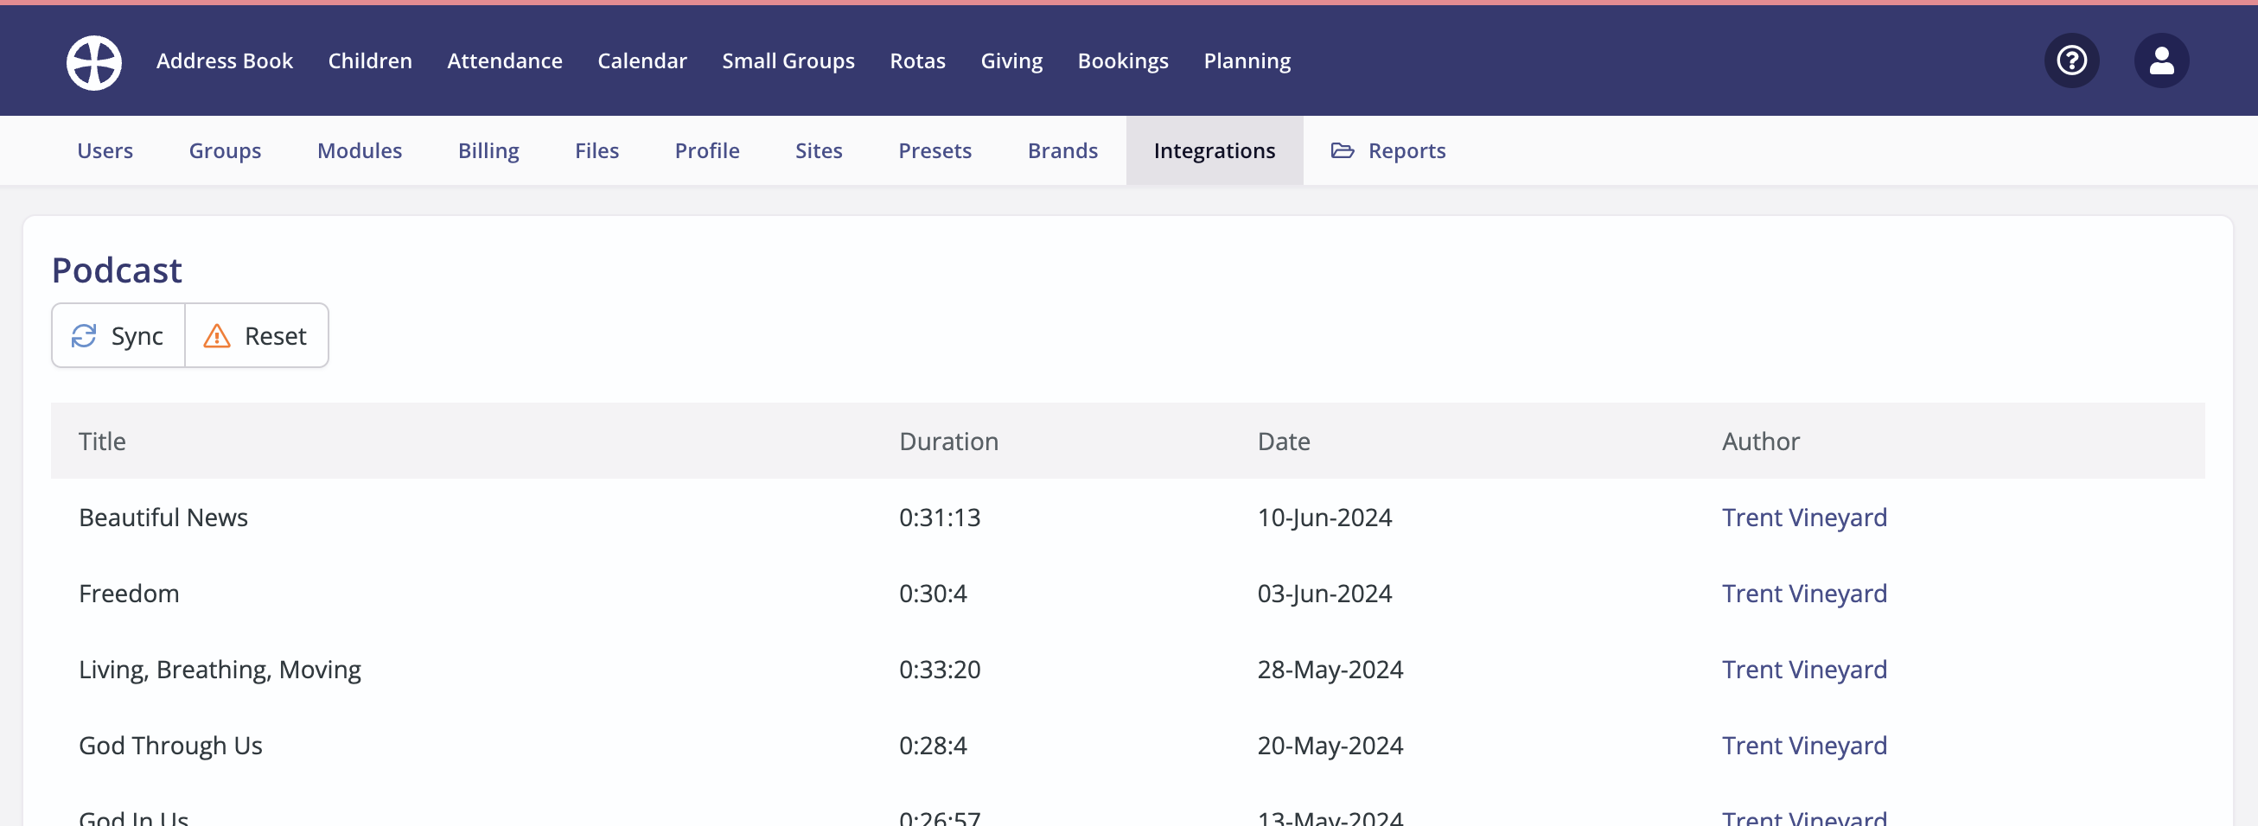
Task: Select the God Through Us title
Action: [171, 746]
